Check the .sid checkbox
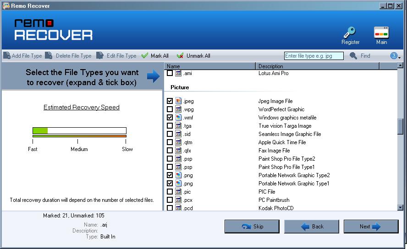407x249 pixels. pyautogui.click(x=170, y=134)
